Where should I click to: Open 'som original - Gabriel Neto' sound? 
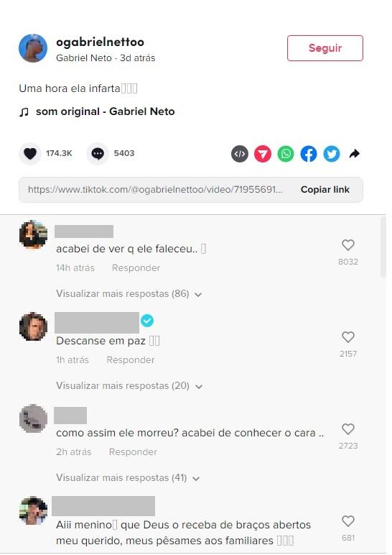point(106,111)
